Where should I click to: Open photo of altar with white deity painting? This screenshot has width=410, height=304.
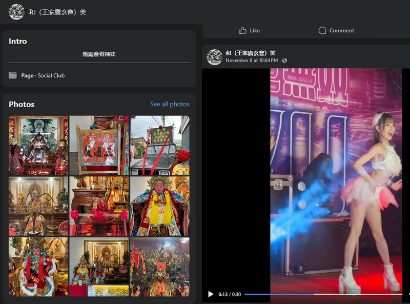[38, 145]
